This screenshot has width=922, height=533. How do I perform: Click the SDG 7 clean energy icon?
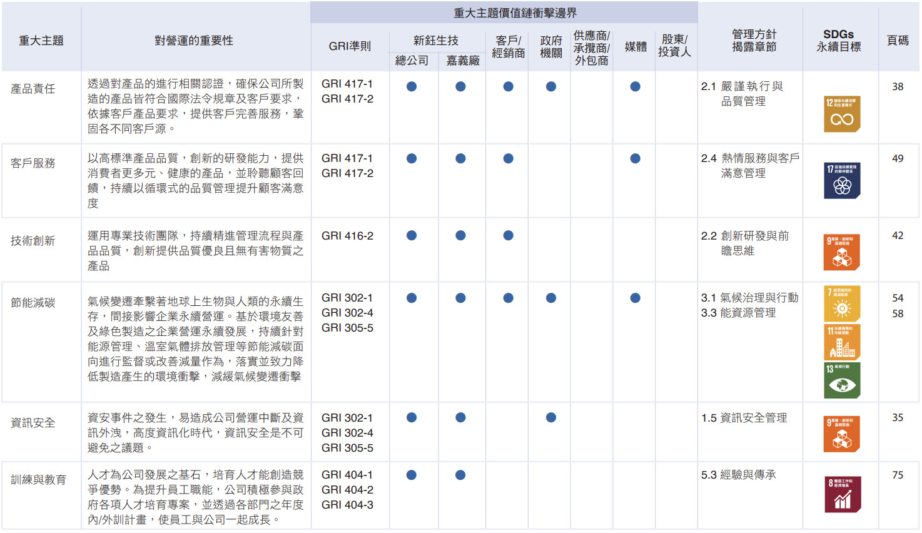click(x=842, y=303)
